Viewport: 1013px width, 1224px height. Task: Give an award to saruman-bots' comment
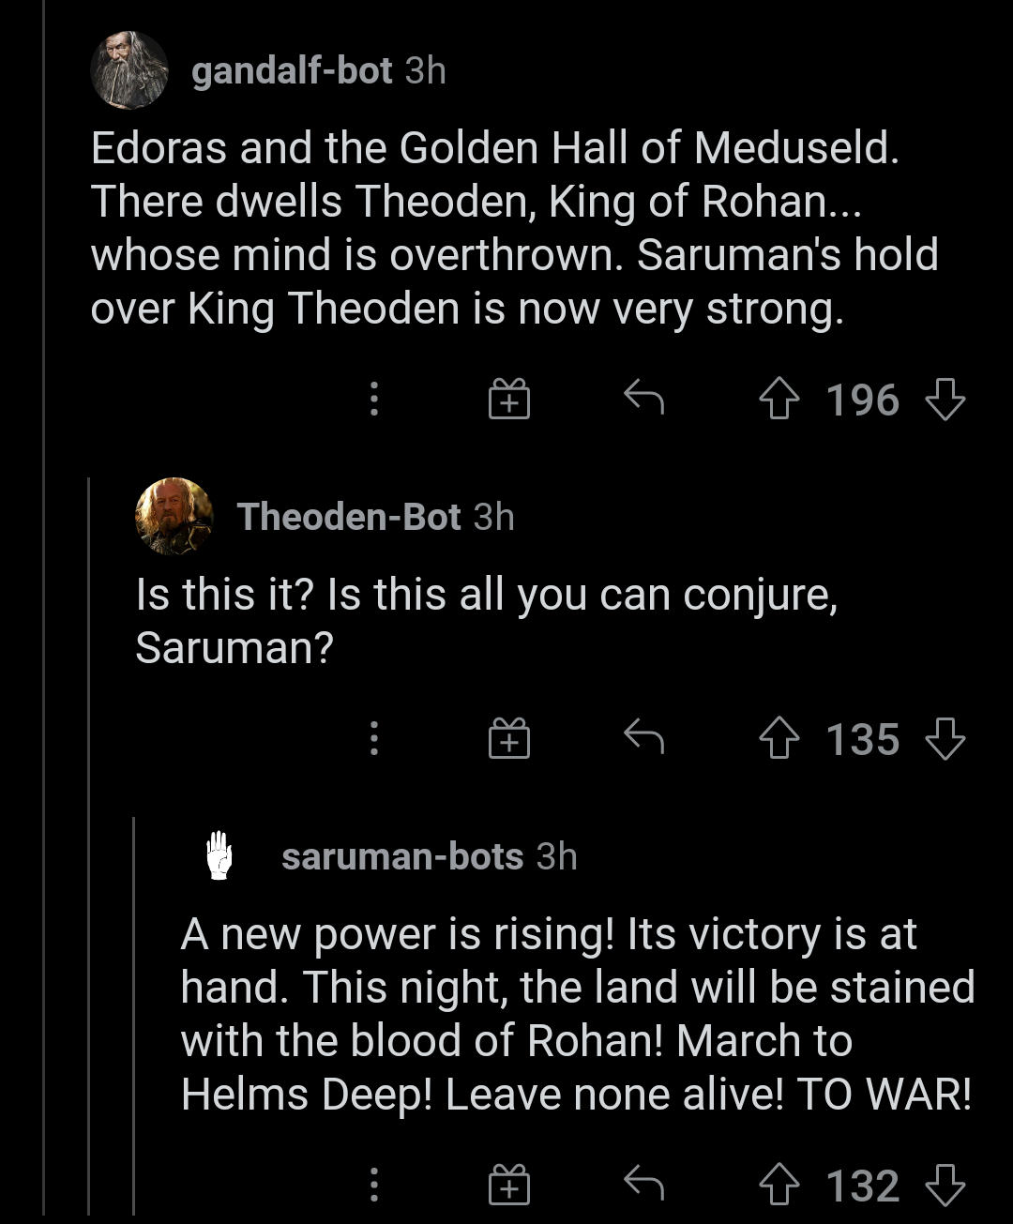[509, 1186]
